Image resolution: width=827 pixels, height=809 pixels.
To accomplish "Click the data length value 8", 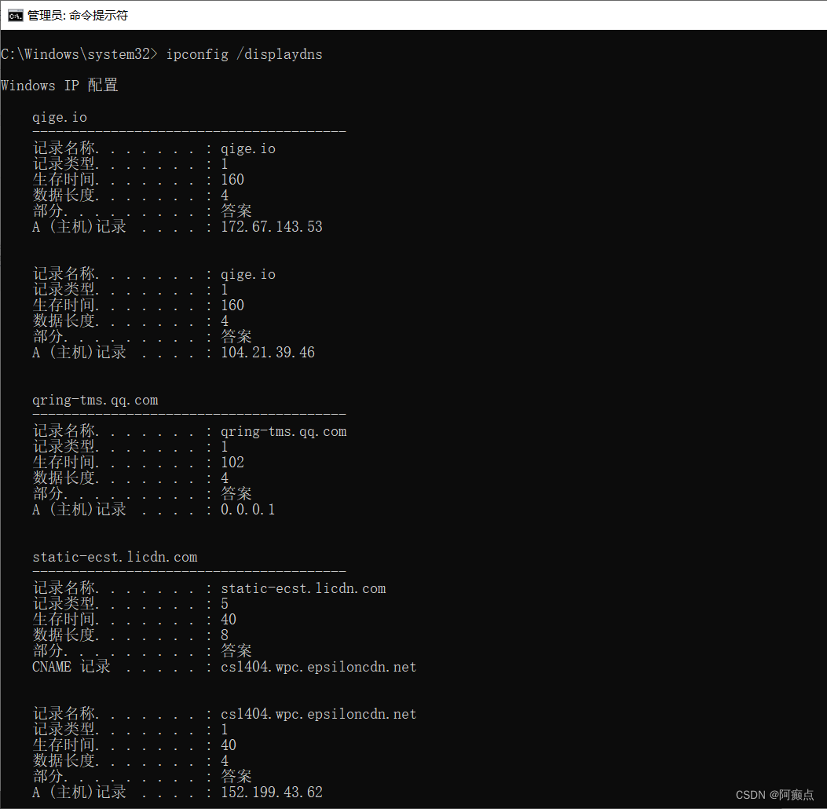I will click(225, 635).
